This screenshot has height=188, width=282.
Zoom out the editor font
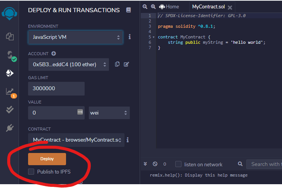pos(145,7)
